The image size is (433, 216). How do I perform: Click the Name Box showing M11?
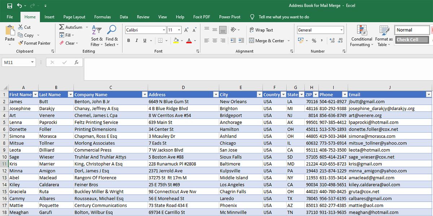pyautogui.click(x=17, y=62)
